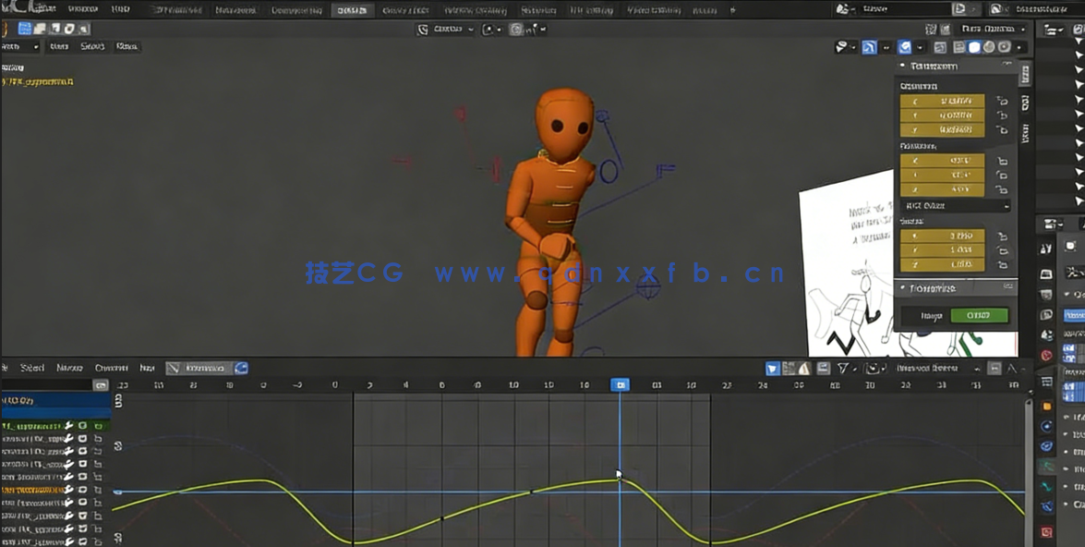This screenshot has width=1085, height=547.
Task: Click the Location X value field in the sidebar
Action: pos(942,102)
